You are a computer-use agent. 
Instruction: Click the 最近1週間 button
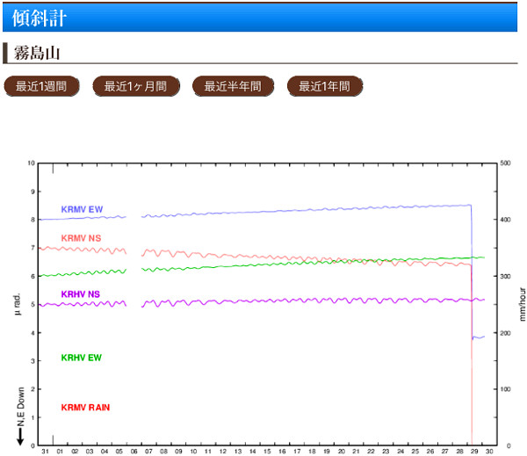click(x=41, y=86)
